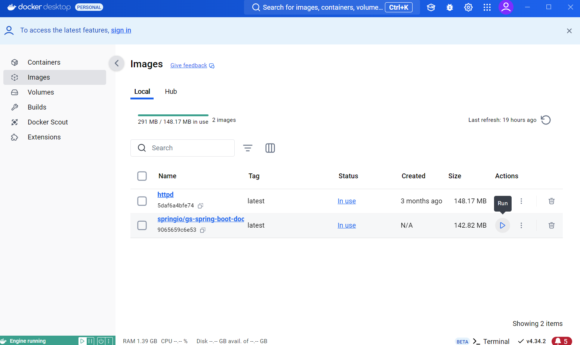This screenshot has height=345, width=580.
Task: Open the apps grid menu icon
Action: coord(487,7)
